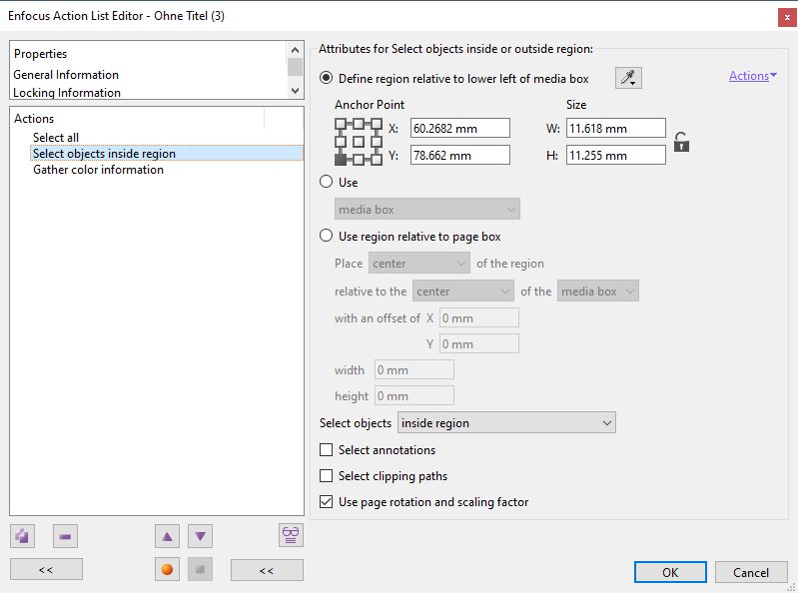Close the Action List Editor window
This screenshot has width=798, height=593.
pos(787,17)
